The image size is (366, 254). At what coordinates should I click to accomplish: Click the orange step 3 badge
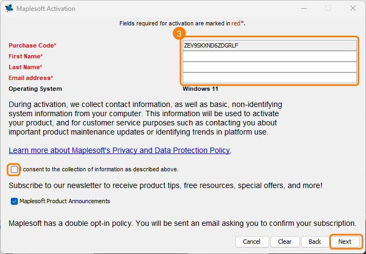[178, 34]
